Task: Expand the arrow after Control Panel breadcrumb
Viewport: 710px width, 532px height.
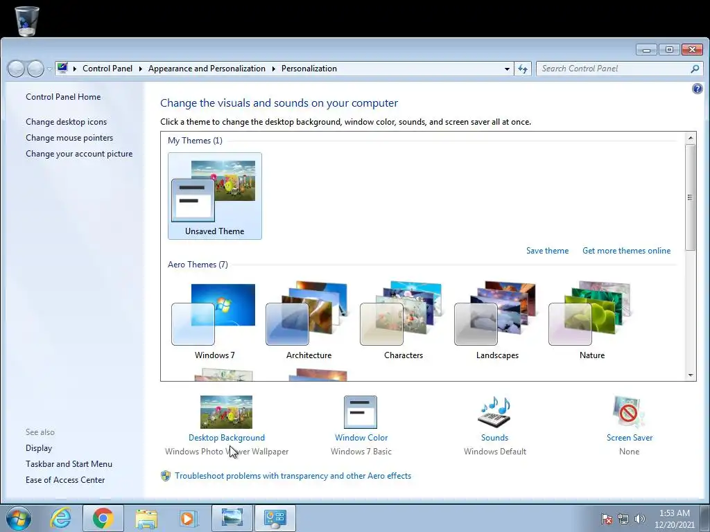Action: coord(140,69)
